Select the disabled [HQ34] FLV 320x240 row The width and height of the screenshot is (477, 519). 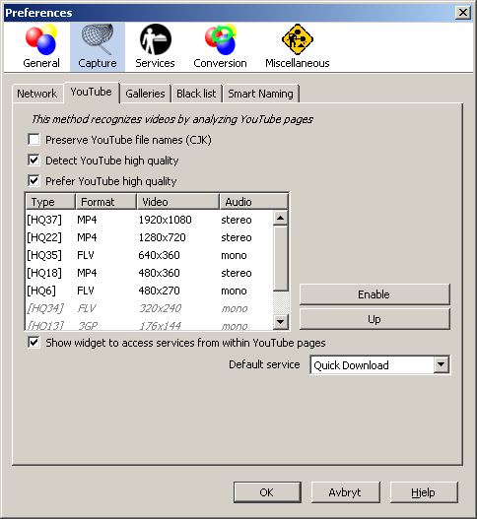click(150, 308)
